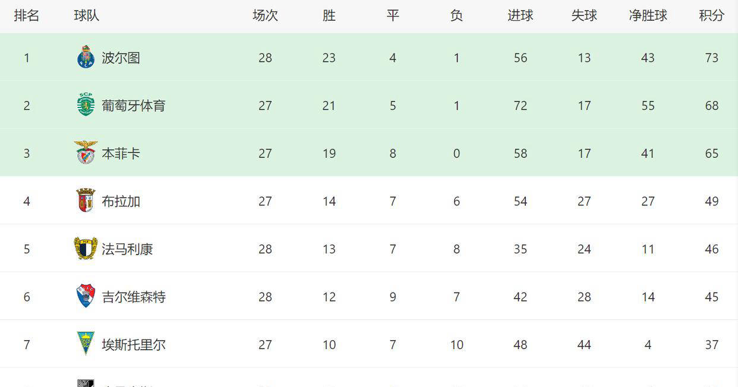Screen dimensions: 738x387
Task: Click the Braga club crest
Action: click(x=86, y=201)
